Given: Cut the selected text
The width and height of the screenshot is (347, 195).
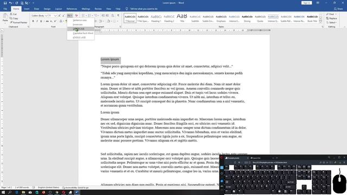Looking at the screenshot, I should point(13,14).
